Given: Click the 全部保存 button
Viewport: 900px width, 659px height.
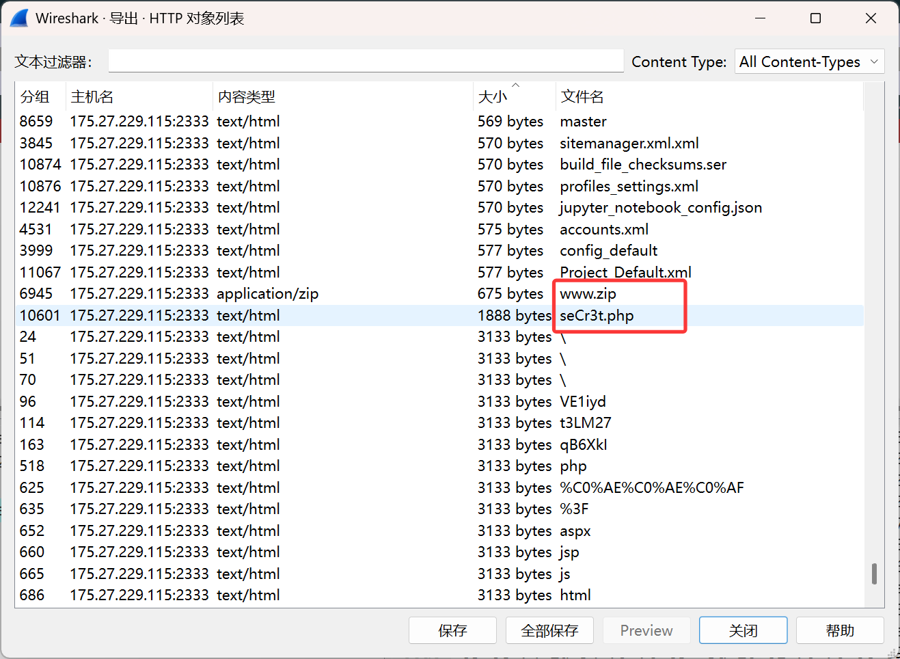Looking at the screenshot, I should point(549,630).
